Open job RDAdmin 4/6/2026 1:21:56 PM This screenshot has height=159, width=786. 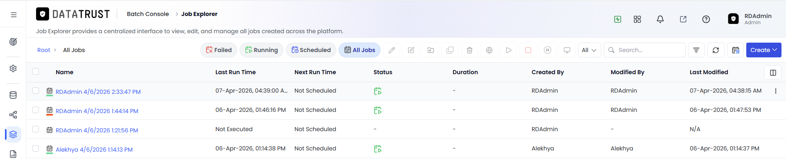[x=97, y=130]
